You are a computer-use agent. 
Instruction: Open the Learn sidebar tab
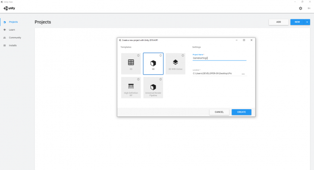coord(12,30)
